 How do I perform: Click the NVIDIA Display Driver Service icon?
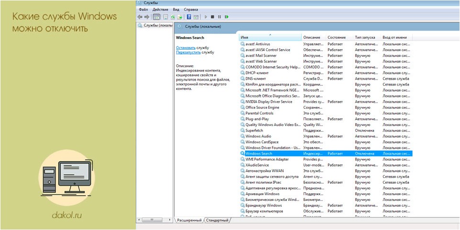click(242, 102)
